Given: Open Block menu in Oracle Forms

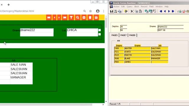Looking at the screenshot, I should 136,6.
